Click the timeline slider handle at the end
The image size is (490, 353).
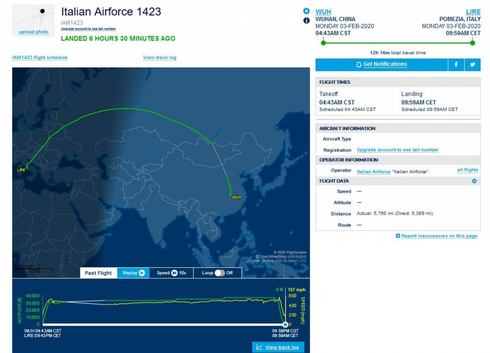click(x=285, y=324)
